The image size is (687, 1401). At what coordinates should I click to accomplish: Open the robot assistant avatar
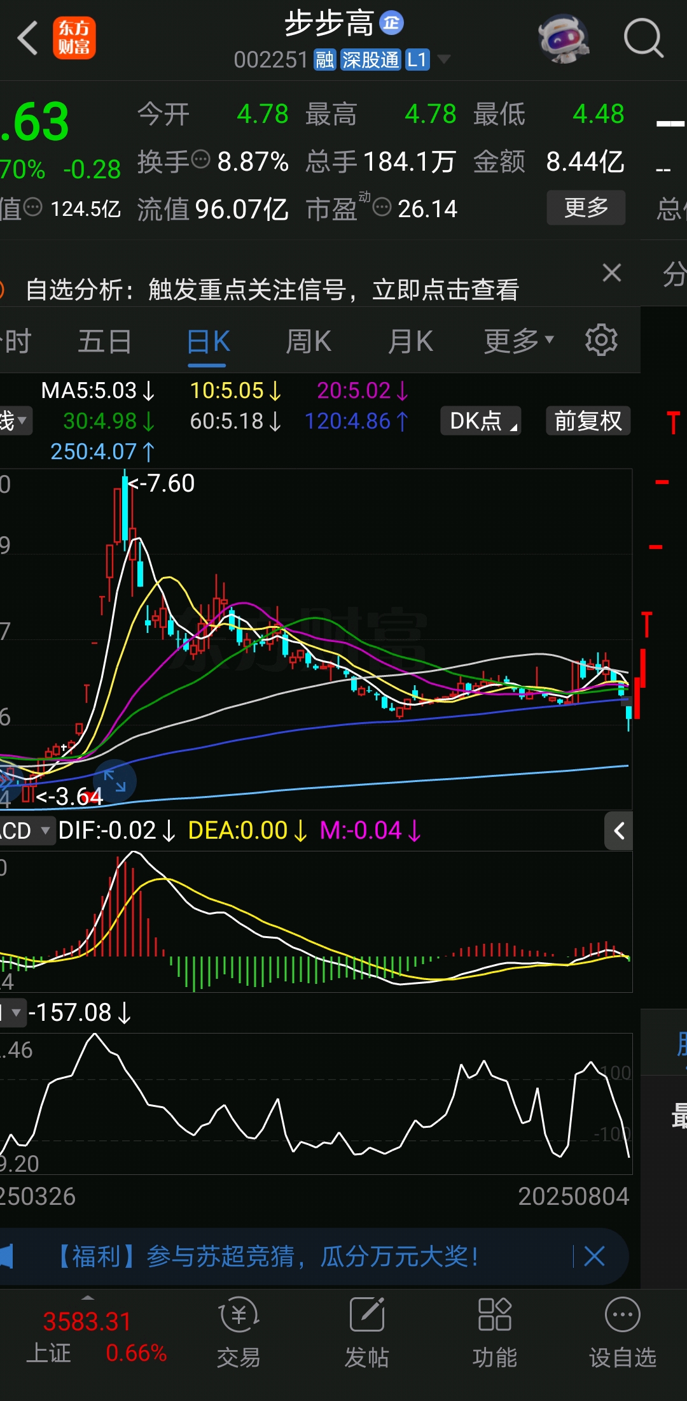(563, 38)
